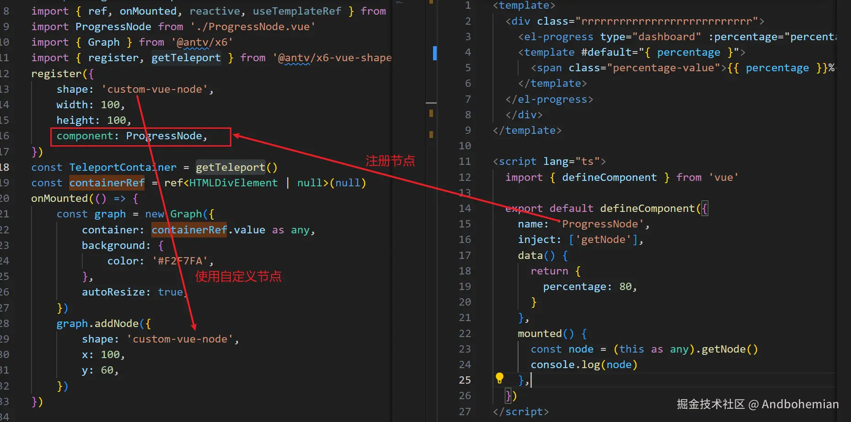Click line number 25 in right editor gutter

tap(465, 380)
